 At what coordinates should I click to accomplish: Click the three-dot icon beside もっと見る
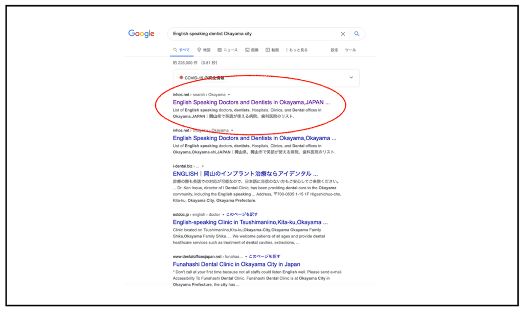click(x=287, y=50)
